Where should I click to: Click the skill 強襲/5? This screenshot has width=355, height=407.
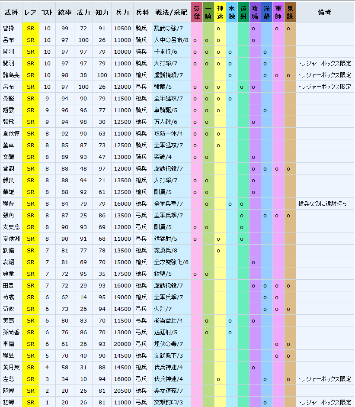[163, 87]
